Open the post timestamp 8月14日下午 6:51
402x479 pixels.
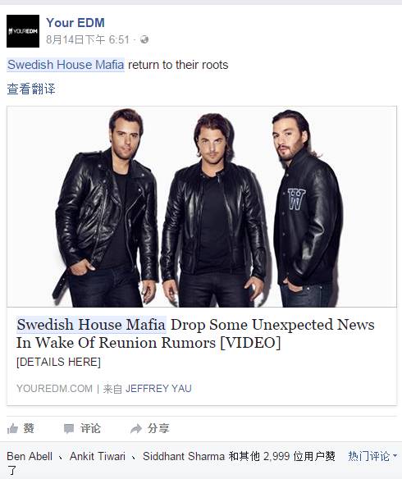(x=88, y=39)
